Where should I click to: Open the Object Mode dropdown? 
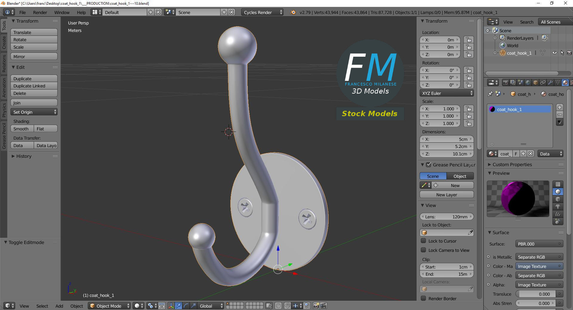(109, 306)
